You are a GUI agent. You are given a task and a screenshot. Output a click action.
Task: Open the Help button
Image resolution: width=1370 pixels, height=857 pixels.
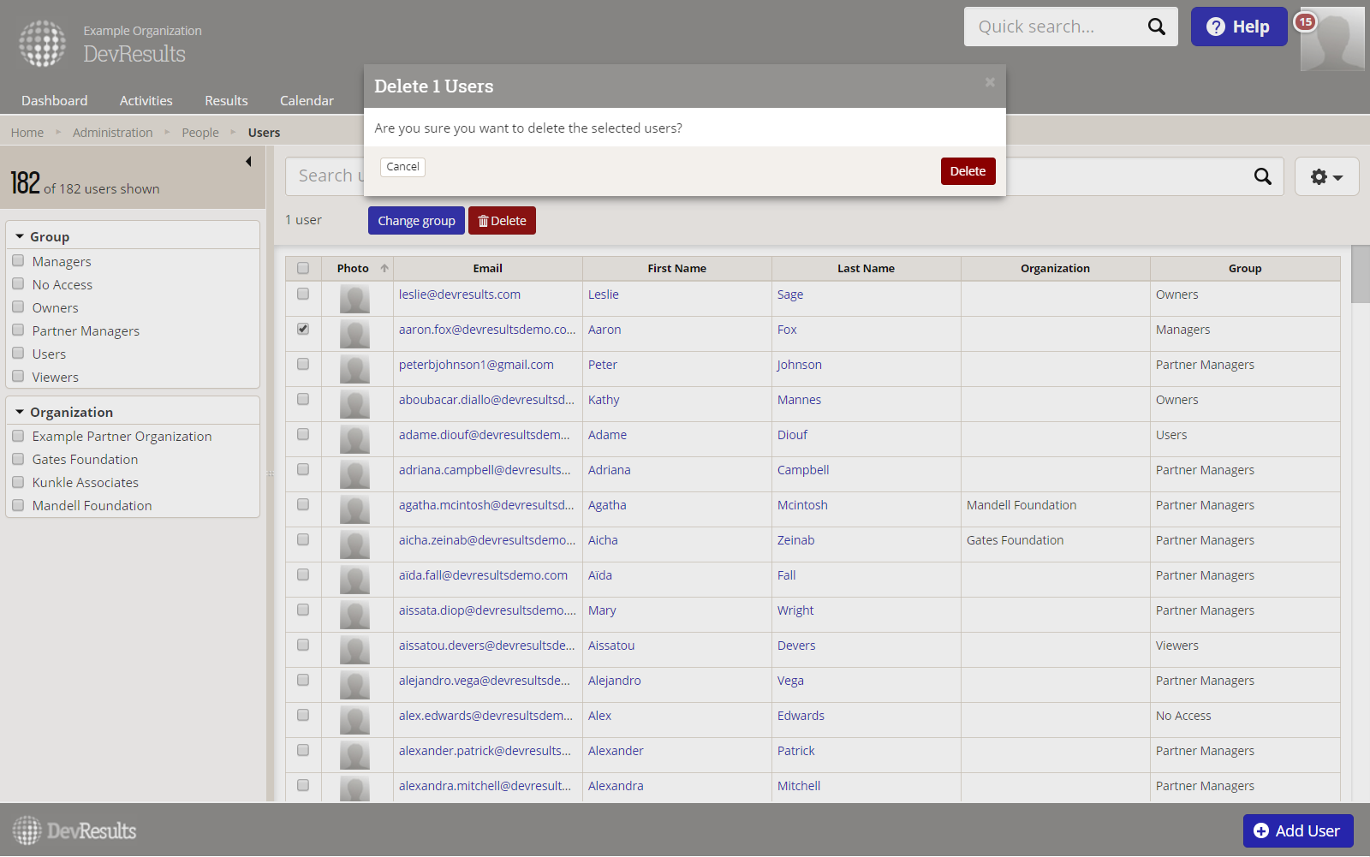[1239, 27]
